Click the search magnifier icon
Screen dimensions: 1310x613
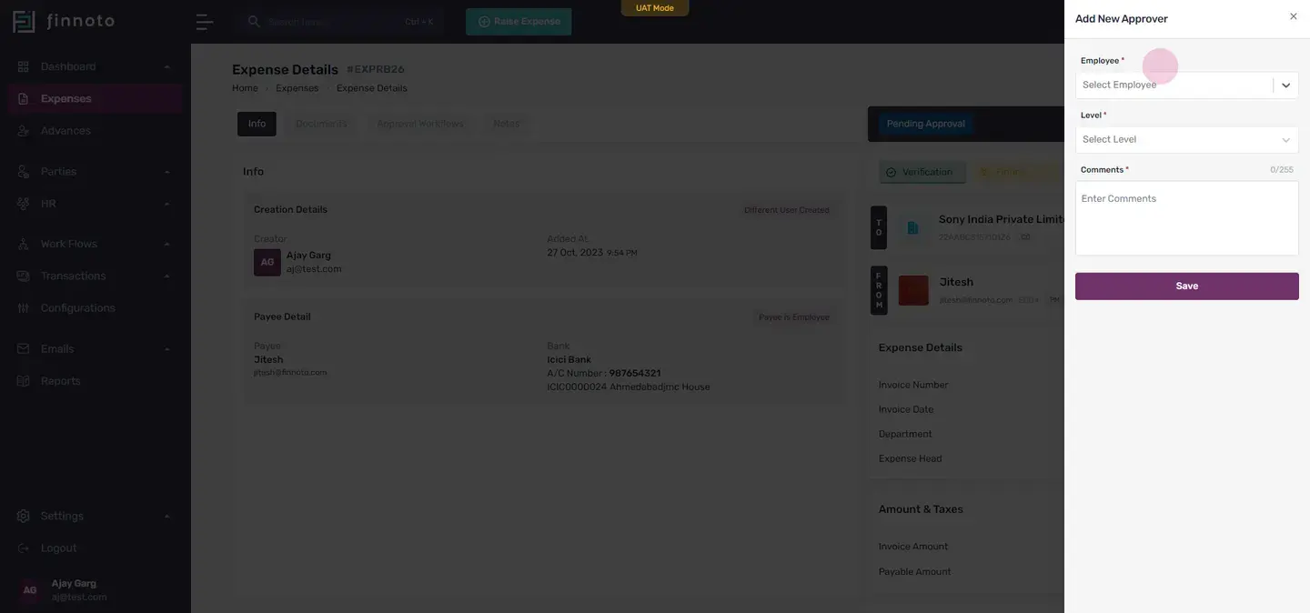pyautogui.click(x=254, y=21)
